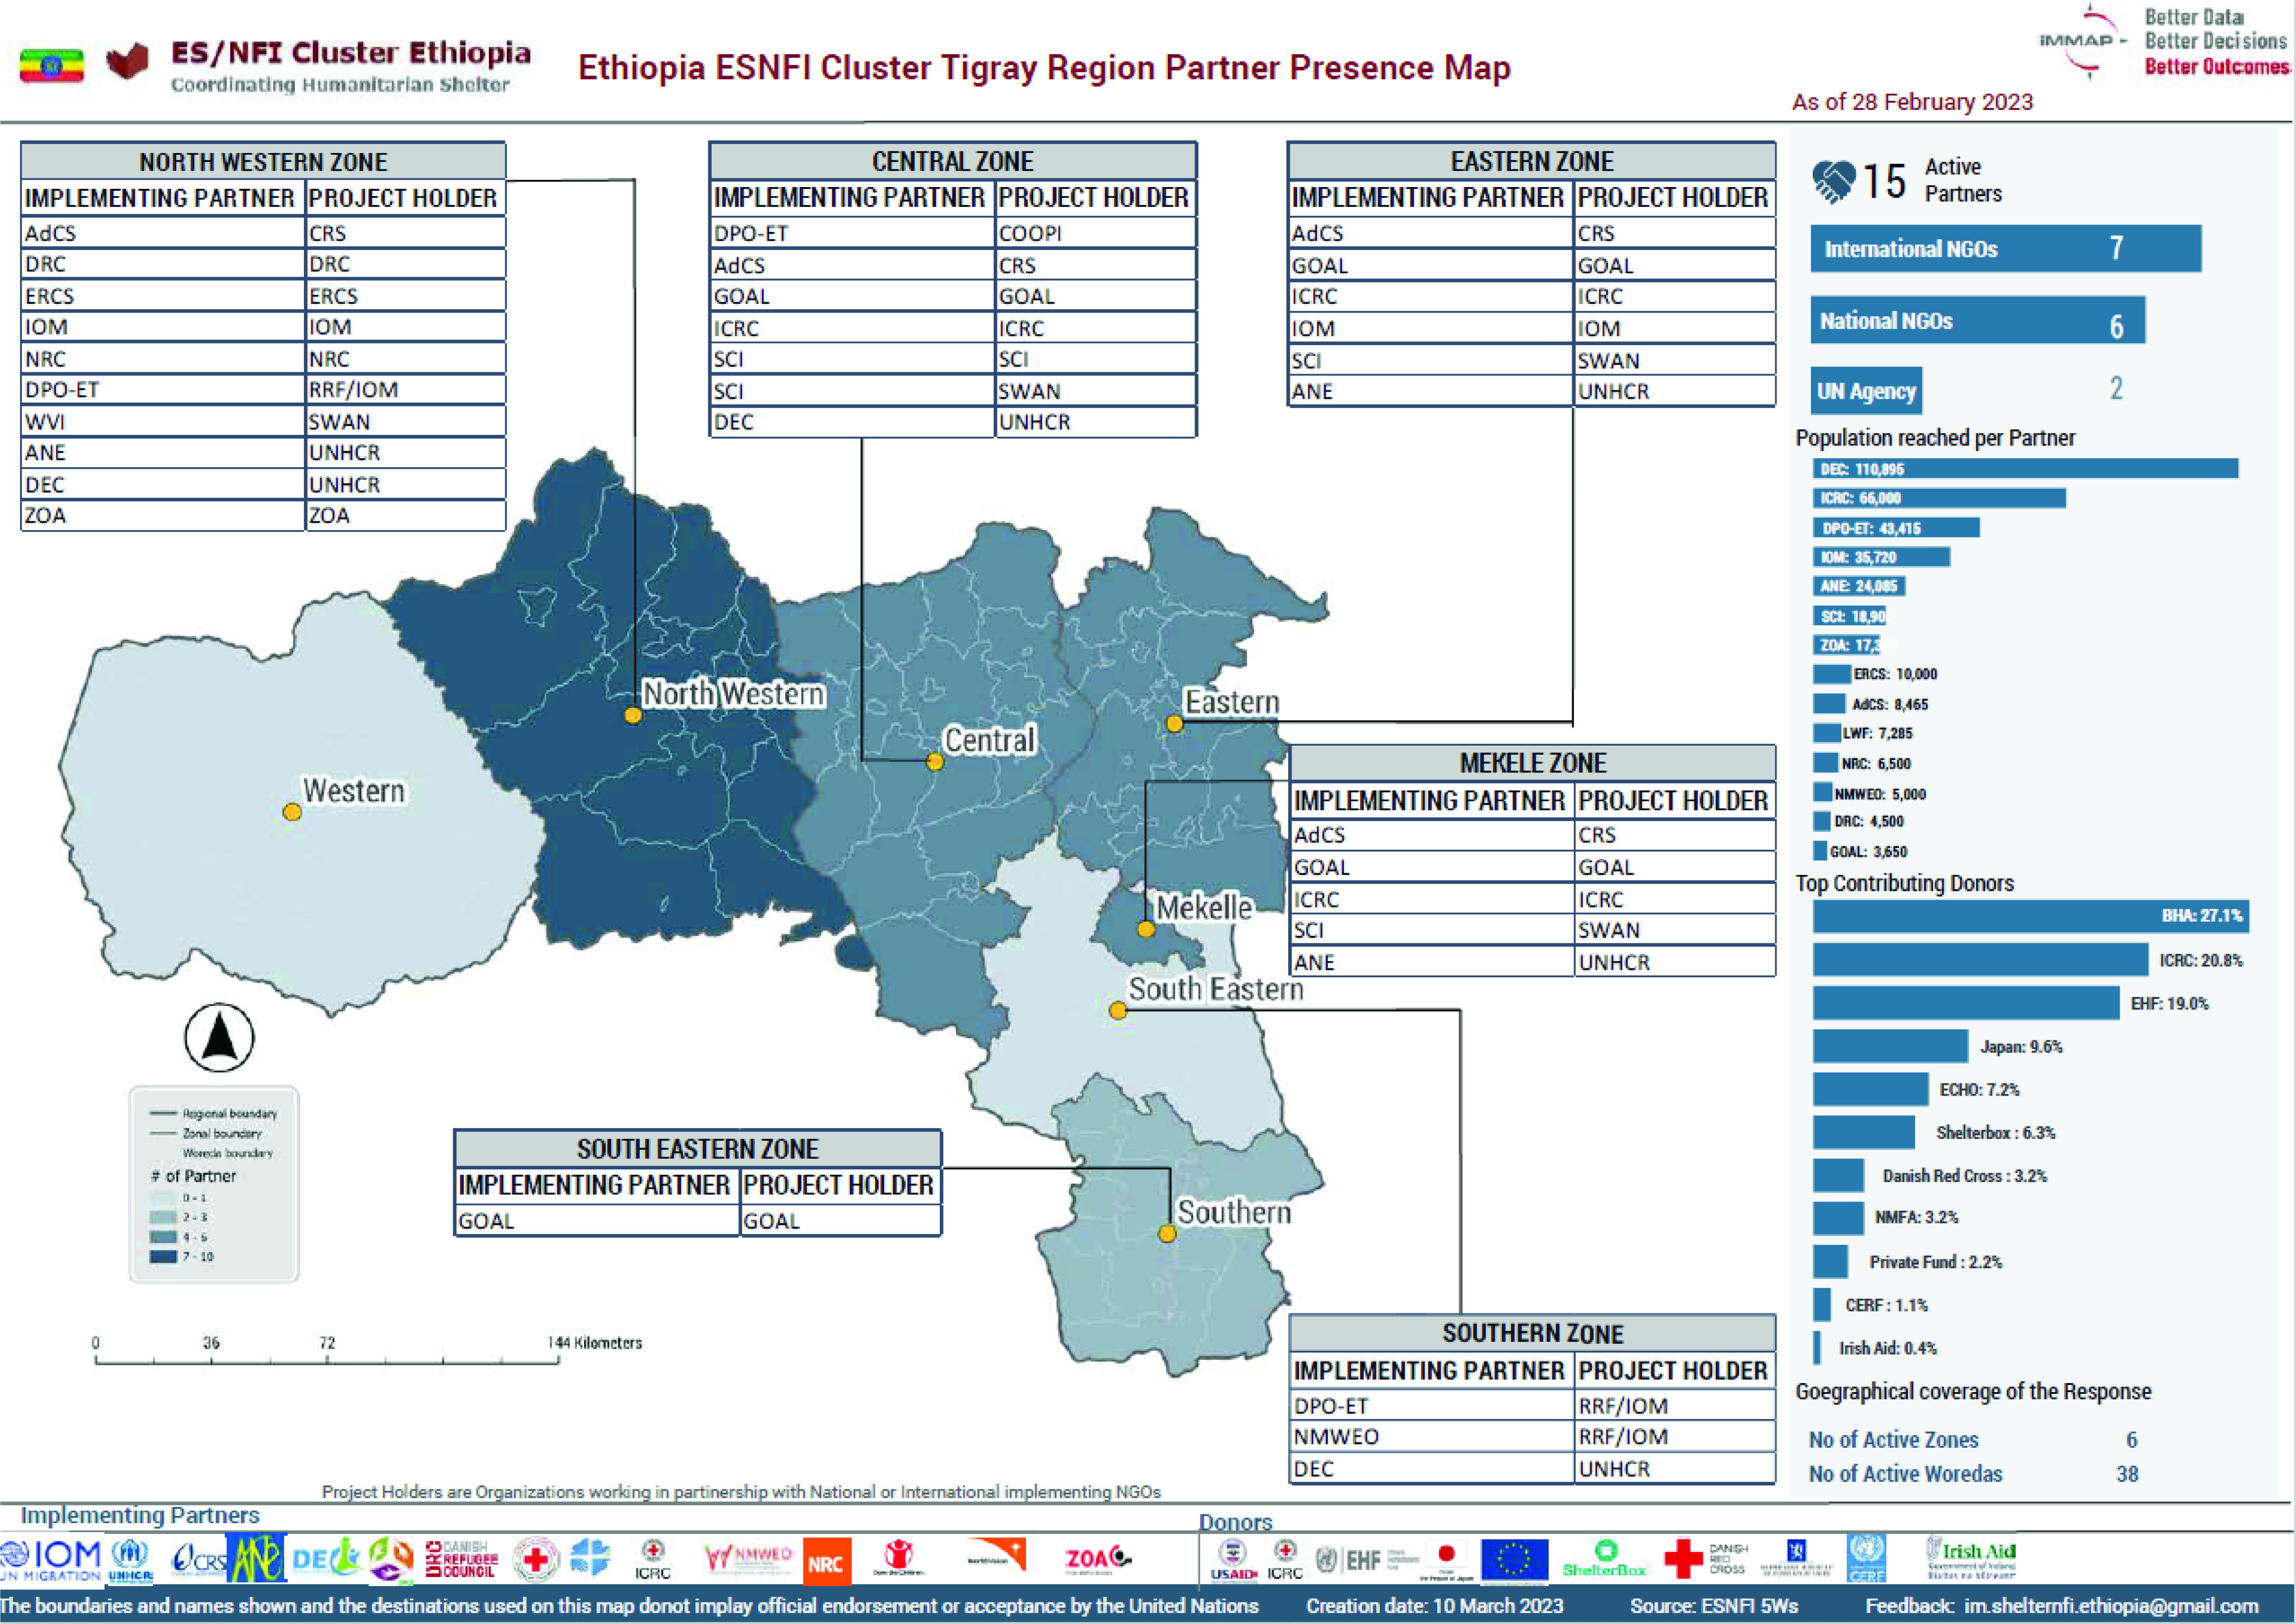Click the north arrow compass icon
Image resolution: width=2296 pixels, height=1624 pixels.
coord(219,1037)
